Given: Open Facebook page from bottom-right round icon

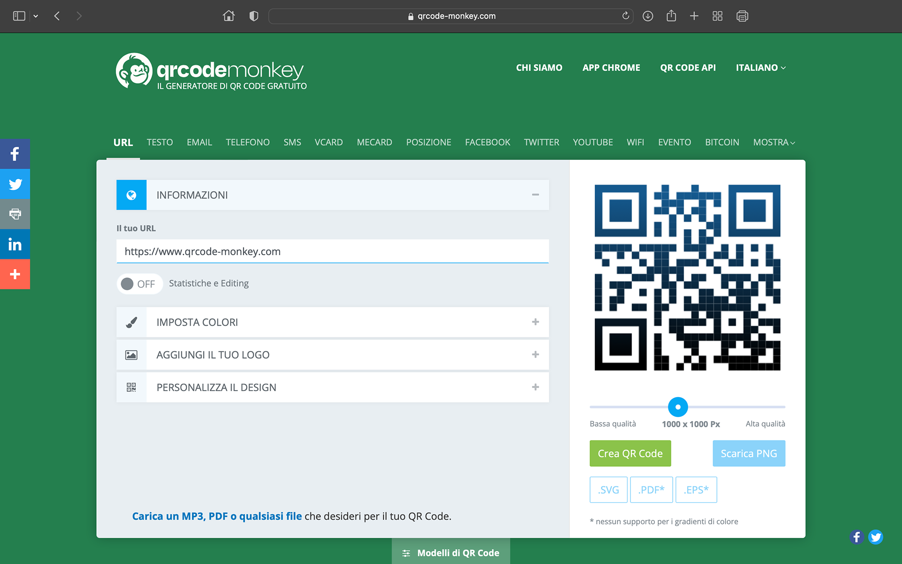Looking at the screenshot, I should [x=856, y=537].
